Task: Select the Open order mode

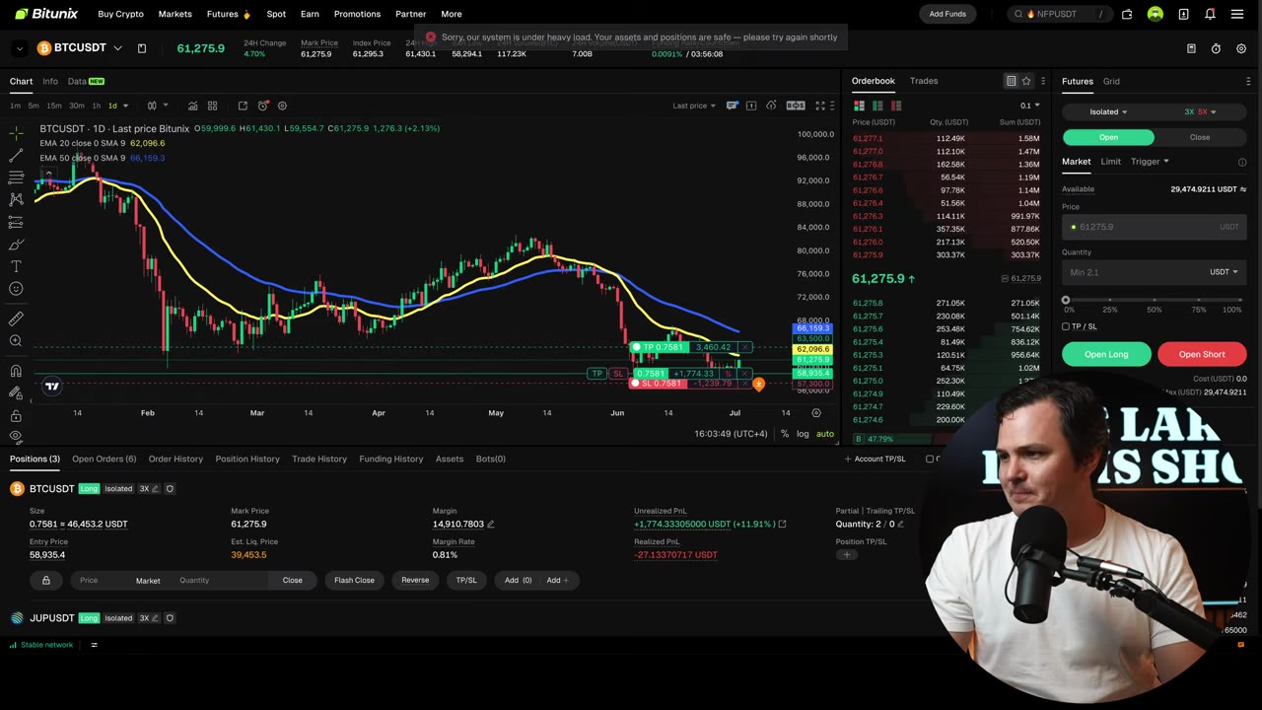Action: (1108, 137)
